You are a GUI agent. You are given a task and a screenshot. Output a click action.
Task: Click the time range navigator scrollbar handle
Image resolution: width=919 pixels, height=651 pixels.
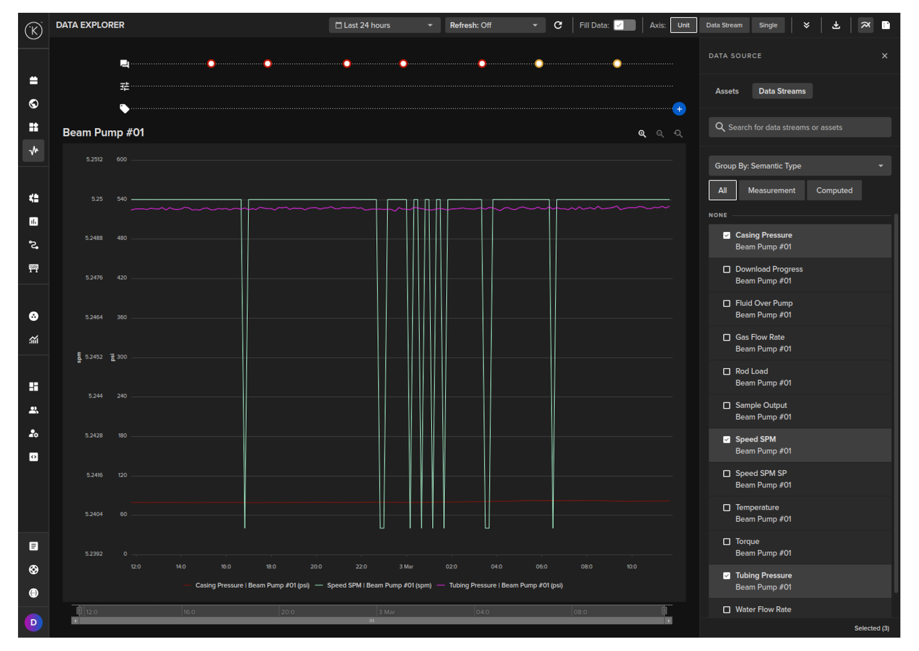pyautogui.click(x=372, y=621)
